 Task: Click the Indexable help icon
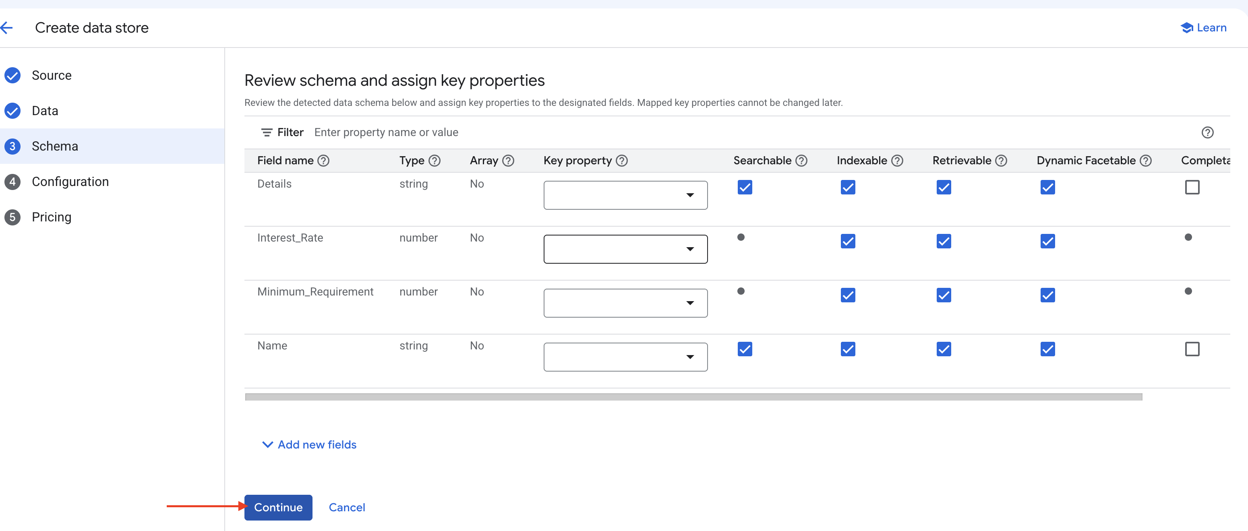(897, 161)
